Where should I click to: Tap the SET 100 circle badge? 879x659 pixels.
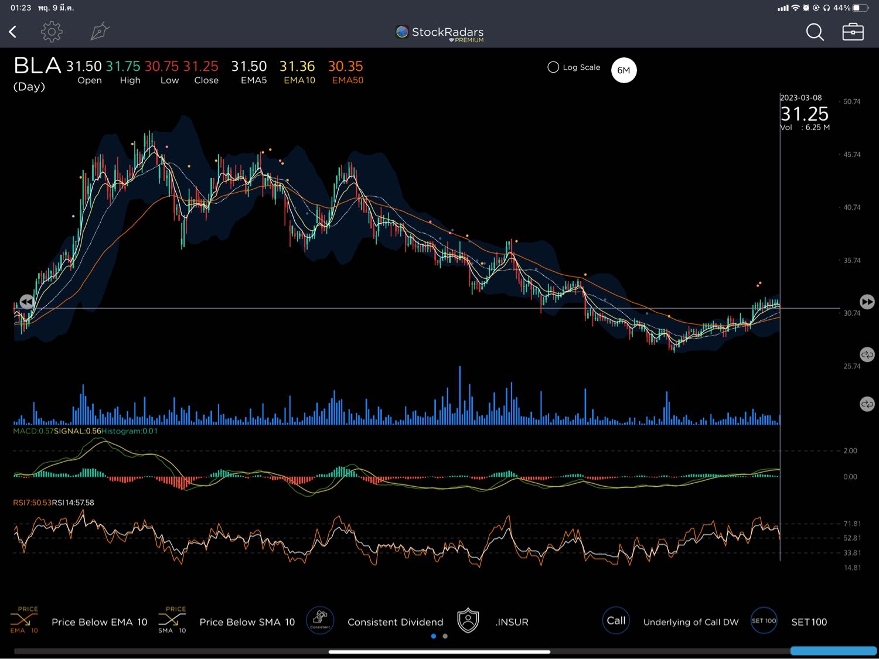coord(764,620)
